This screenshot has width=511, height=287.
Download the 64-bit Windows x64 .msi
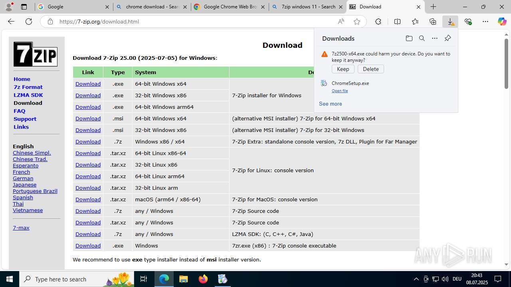pos(88,118)
